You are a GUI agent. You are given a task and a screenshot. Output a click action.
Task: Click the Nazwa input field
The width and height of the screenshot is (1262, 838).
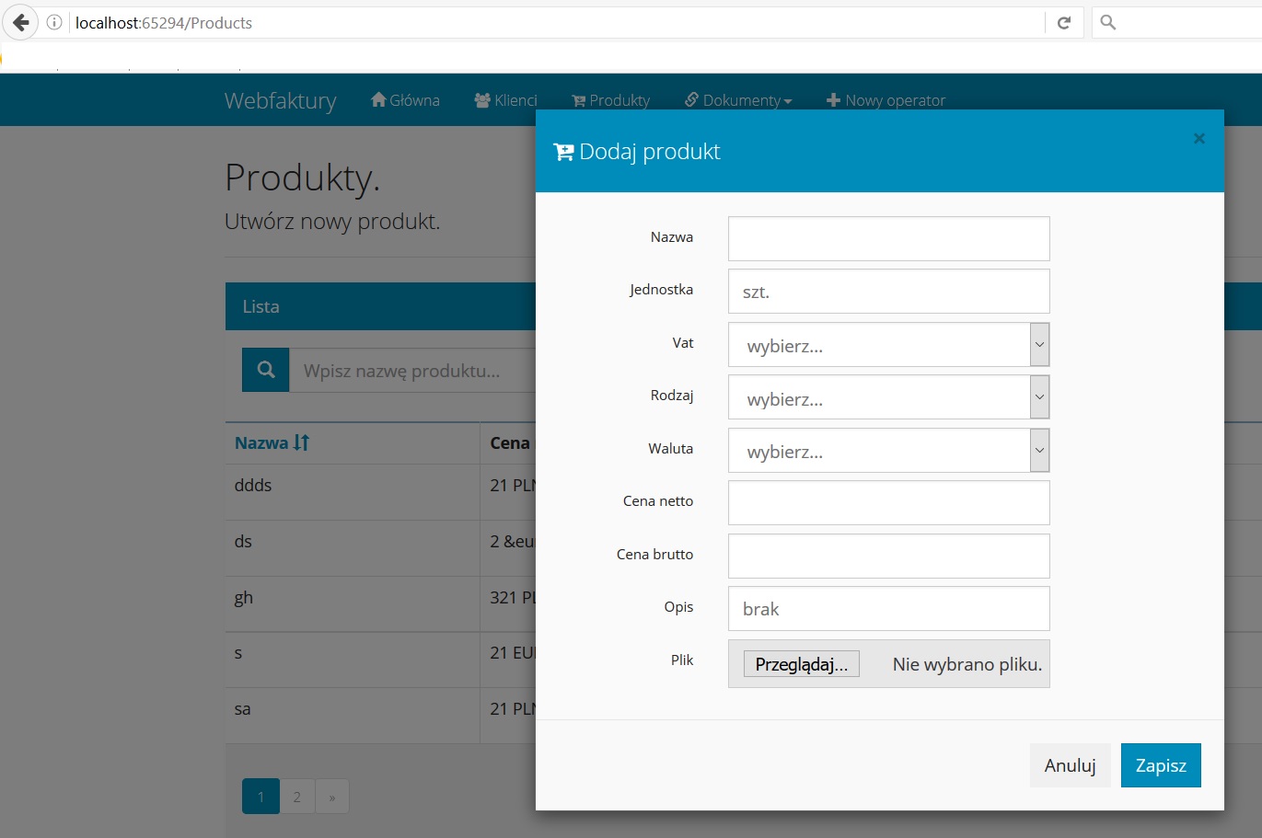[x=888, y=238]
